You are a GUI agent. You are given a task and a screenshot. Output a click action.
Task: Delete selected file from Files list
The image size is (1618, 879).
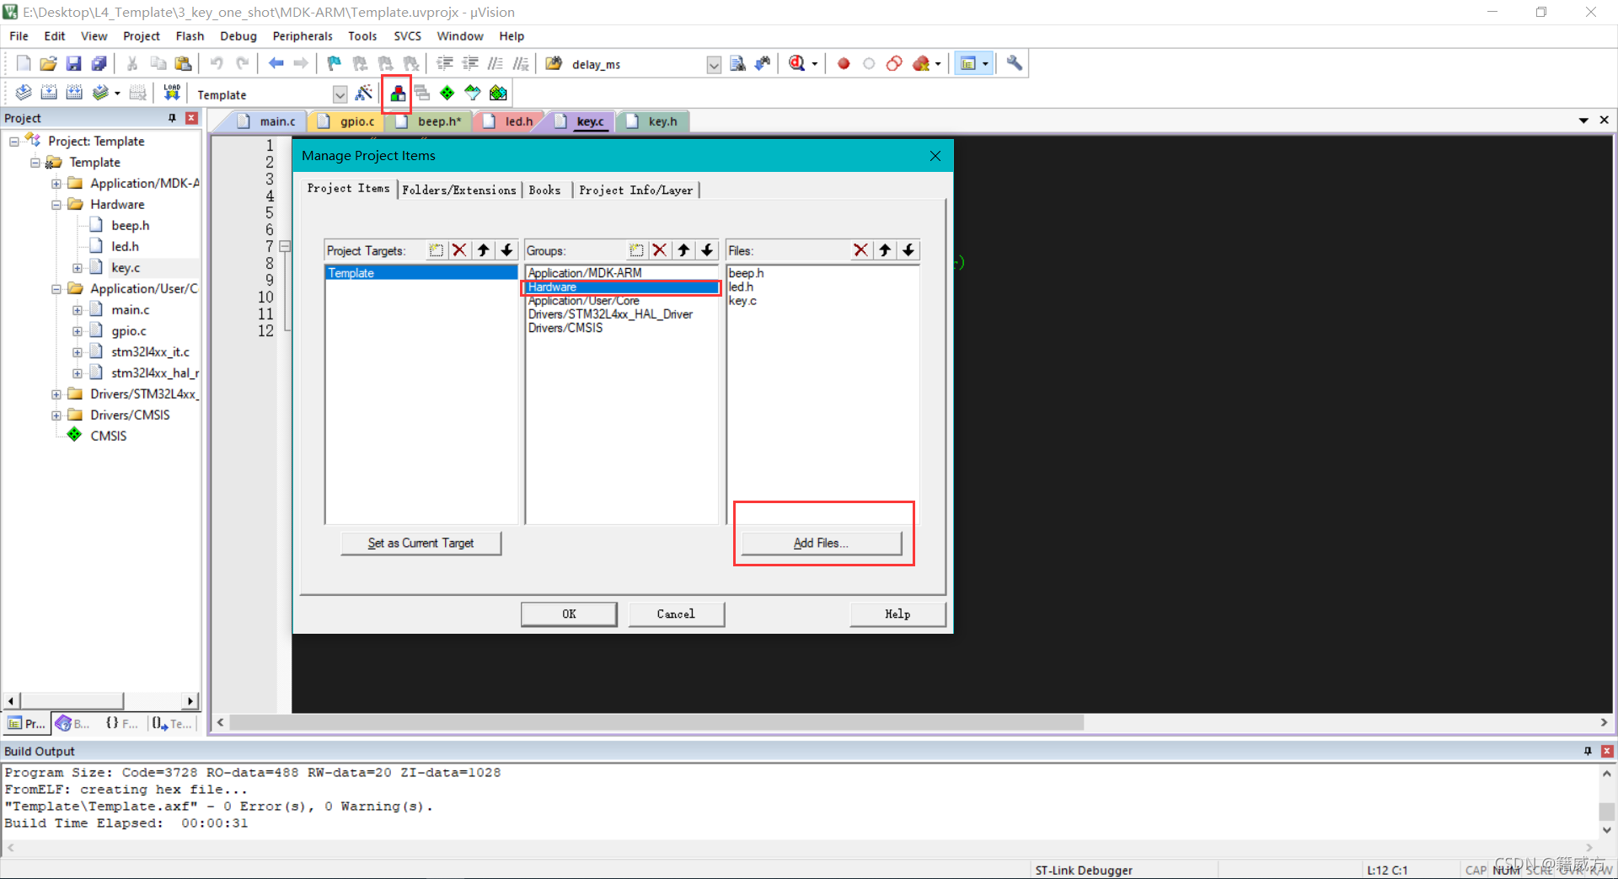(860, 250)
